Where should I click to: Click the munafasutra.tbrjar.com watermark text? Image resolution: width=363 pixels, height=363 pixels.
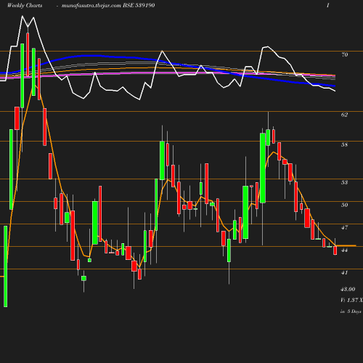(x=91, y=6)
